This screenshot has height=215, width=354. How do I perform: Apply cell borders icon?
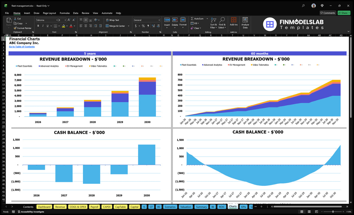(55, 26)
